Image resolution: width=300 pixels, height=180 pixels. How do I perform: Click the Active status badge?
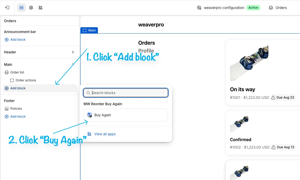coord(253,8)
